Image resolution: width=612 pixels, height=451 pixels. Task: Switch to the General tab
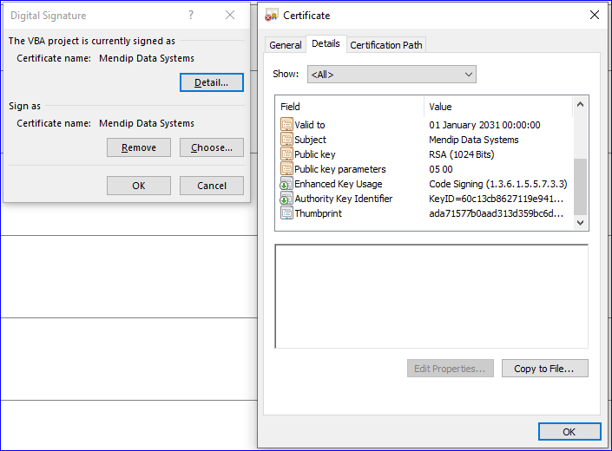[286, 45]
